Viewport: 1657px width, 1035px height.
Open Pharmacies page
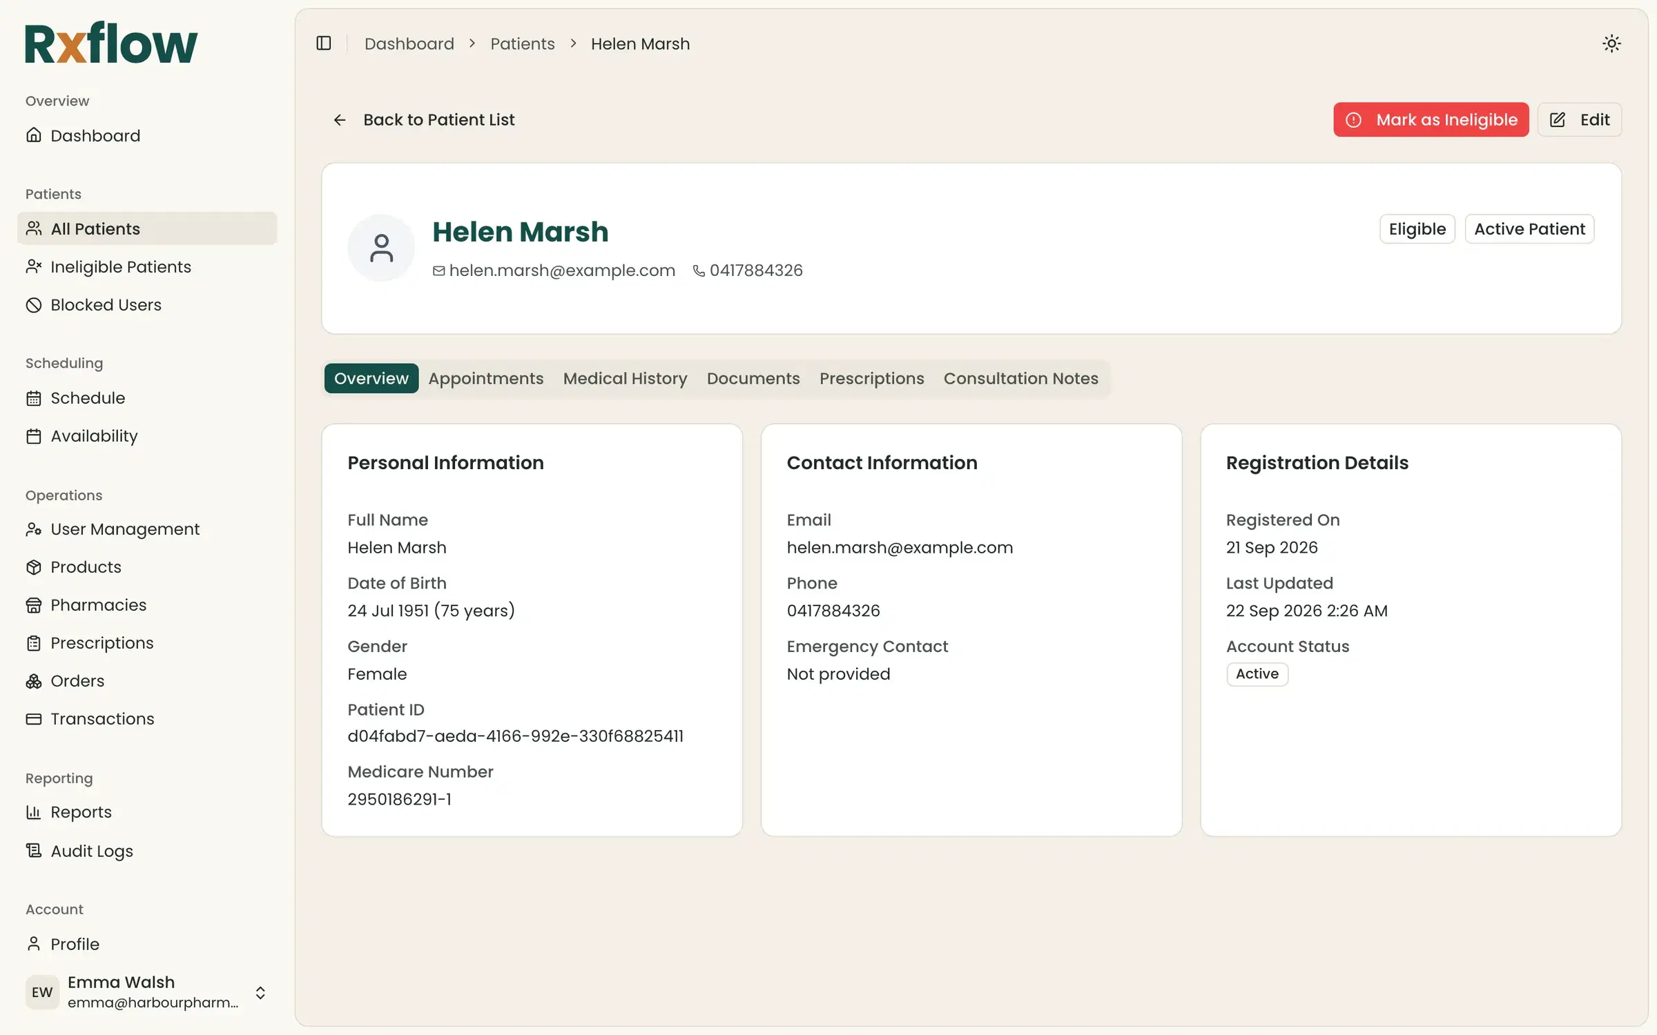(147, 604)
